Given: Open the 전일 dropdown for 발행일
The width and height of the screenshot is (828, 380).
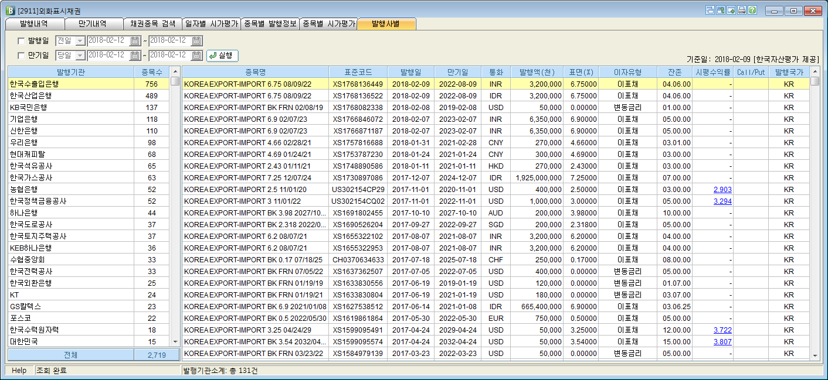Looking at the screenshot, I should [80, 41].
